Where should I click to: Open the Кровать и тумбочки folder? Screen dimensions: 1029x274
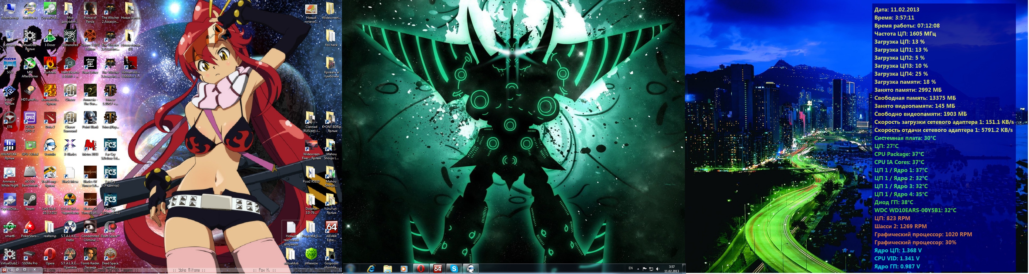pyautogui.click(x=331, y=67)
